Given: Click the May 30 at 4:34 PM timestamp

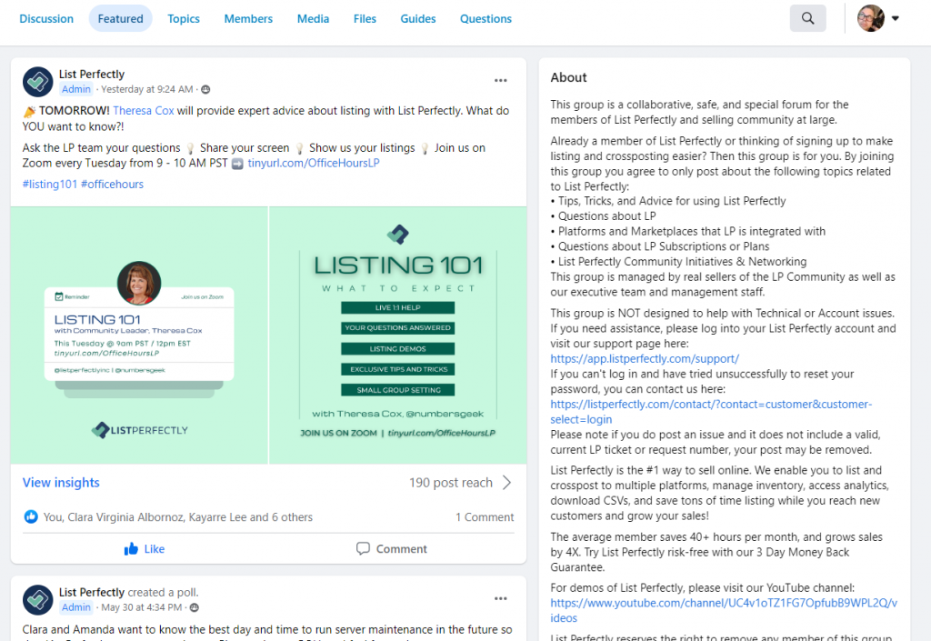Looking at the screenshot, I should coord(142,607).
